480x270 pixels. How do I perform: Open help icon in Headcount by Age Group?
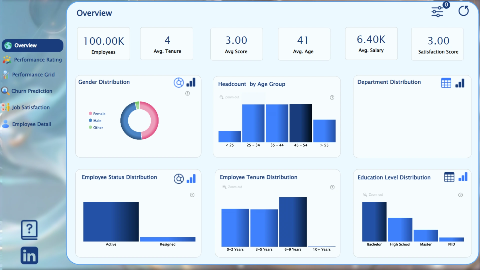click(x=332, y=97)
